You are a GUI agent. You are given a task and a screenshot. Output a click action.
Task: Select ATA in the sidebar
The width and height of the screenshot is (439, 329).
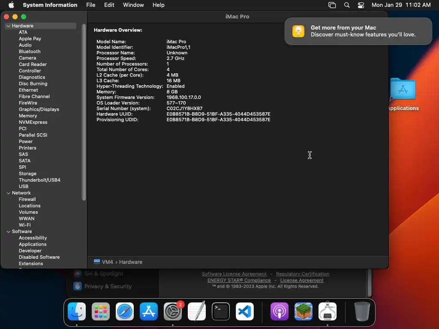pos(23,32)
